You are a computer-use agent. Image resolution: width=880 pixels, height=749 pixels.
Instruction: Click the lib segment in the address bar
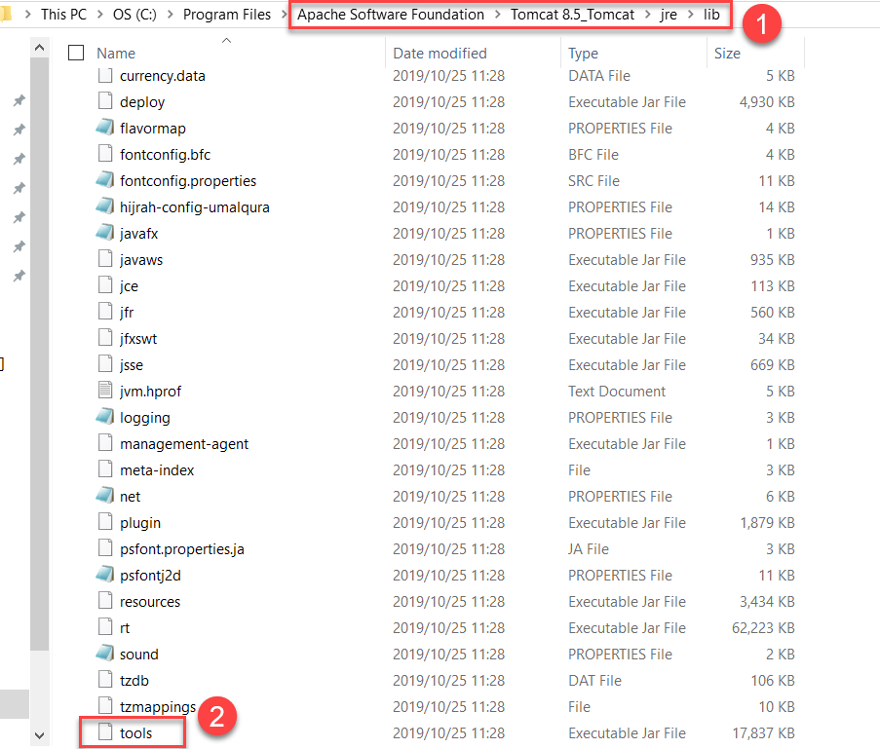point(711,14)
